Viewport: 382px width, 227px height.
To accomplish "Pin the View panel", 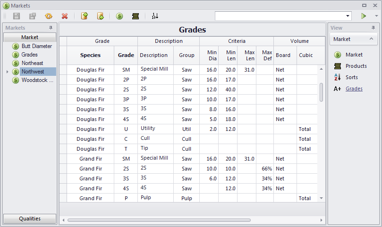I will [373, 28].
